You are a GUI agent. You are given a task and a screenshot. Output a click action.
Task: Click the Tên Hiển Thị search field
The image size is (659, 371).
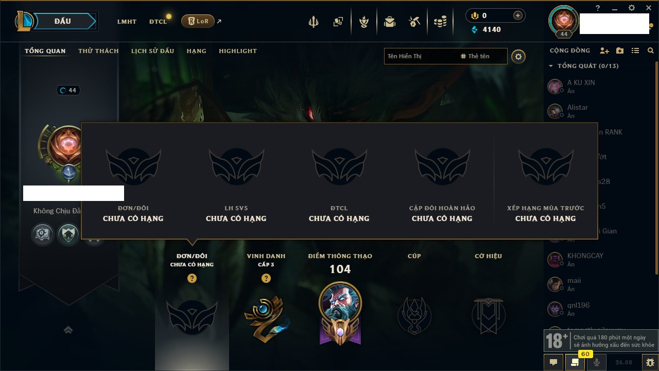[421, 56]
